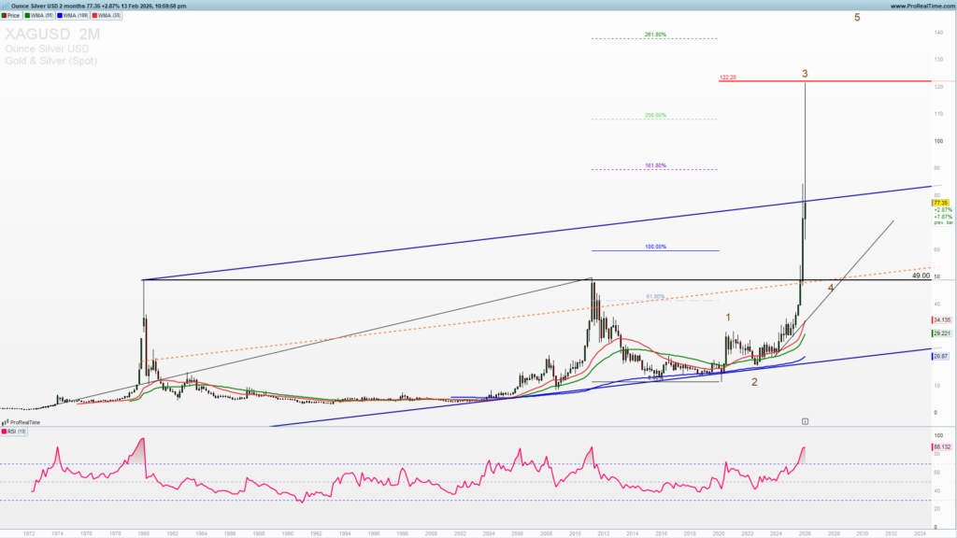Click the black Price color square
The height and width of the screenshot is (538, 957).
click(x=5, y=16)
